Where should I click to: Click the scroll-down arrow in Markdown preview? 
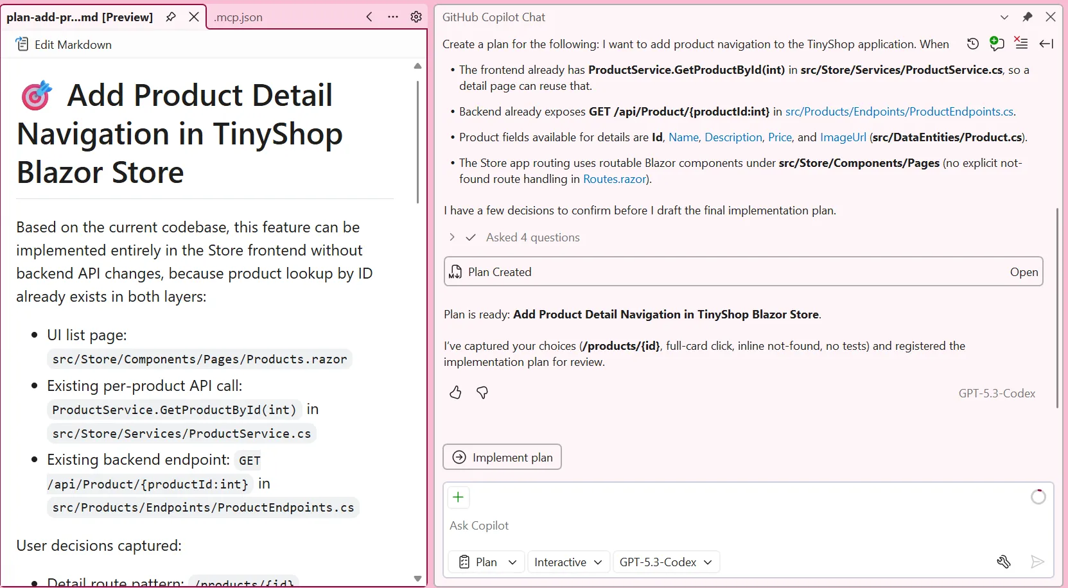click(417, 578)
